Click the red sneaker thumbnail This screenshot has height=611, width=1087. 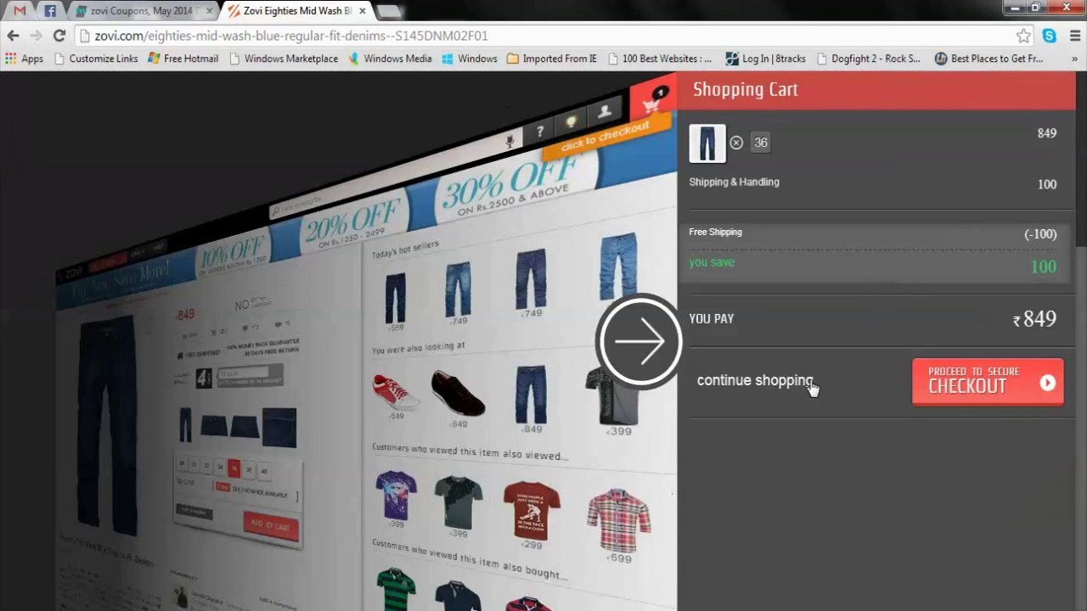point(395,391)
